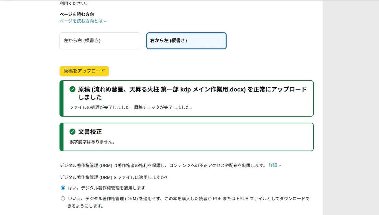The image size is (379, 215).
Task: Click the uploaded manuscript .docx filename heading
Action: pos(192,93)
